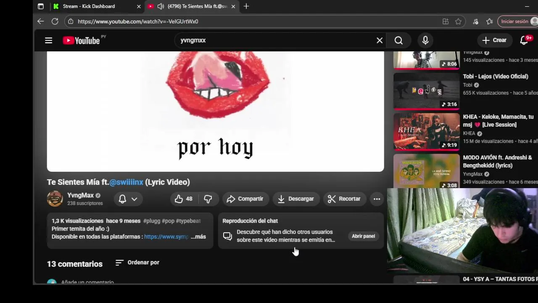Open Compartir share dialog
The image size is (538, 303).
(245, 199)
